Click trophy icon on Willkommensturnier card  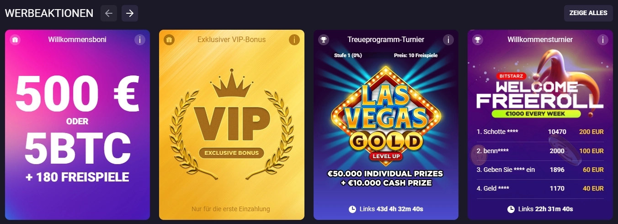pos(478,40)
